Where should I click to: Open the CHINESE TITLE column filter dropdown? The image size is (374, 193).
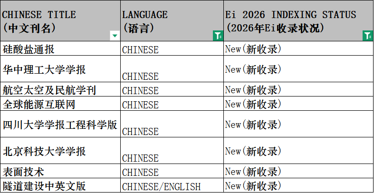click(x=115, y=36)
